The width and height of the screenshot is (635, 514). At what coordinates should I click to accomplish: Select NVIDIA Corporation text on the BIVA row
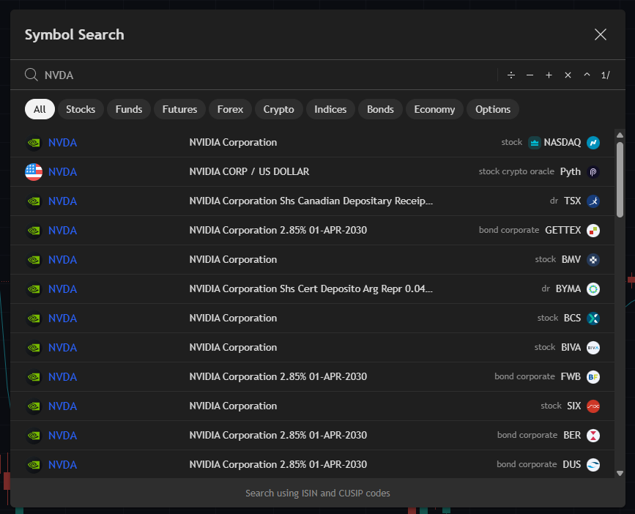coord(233,348)
